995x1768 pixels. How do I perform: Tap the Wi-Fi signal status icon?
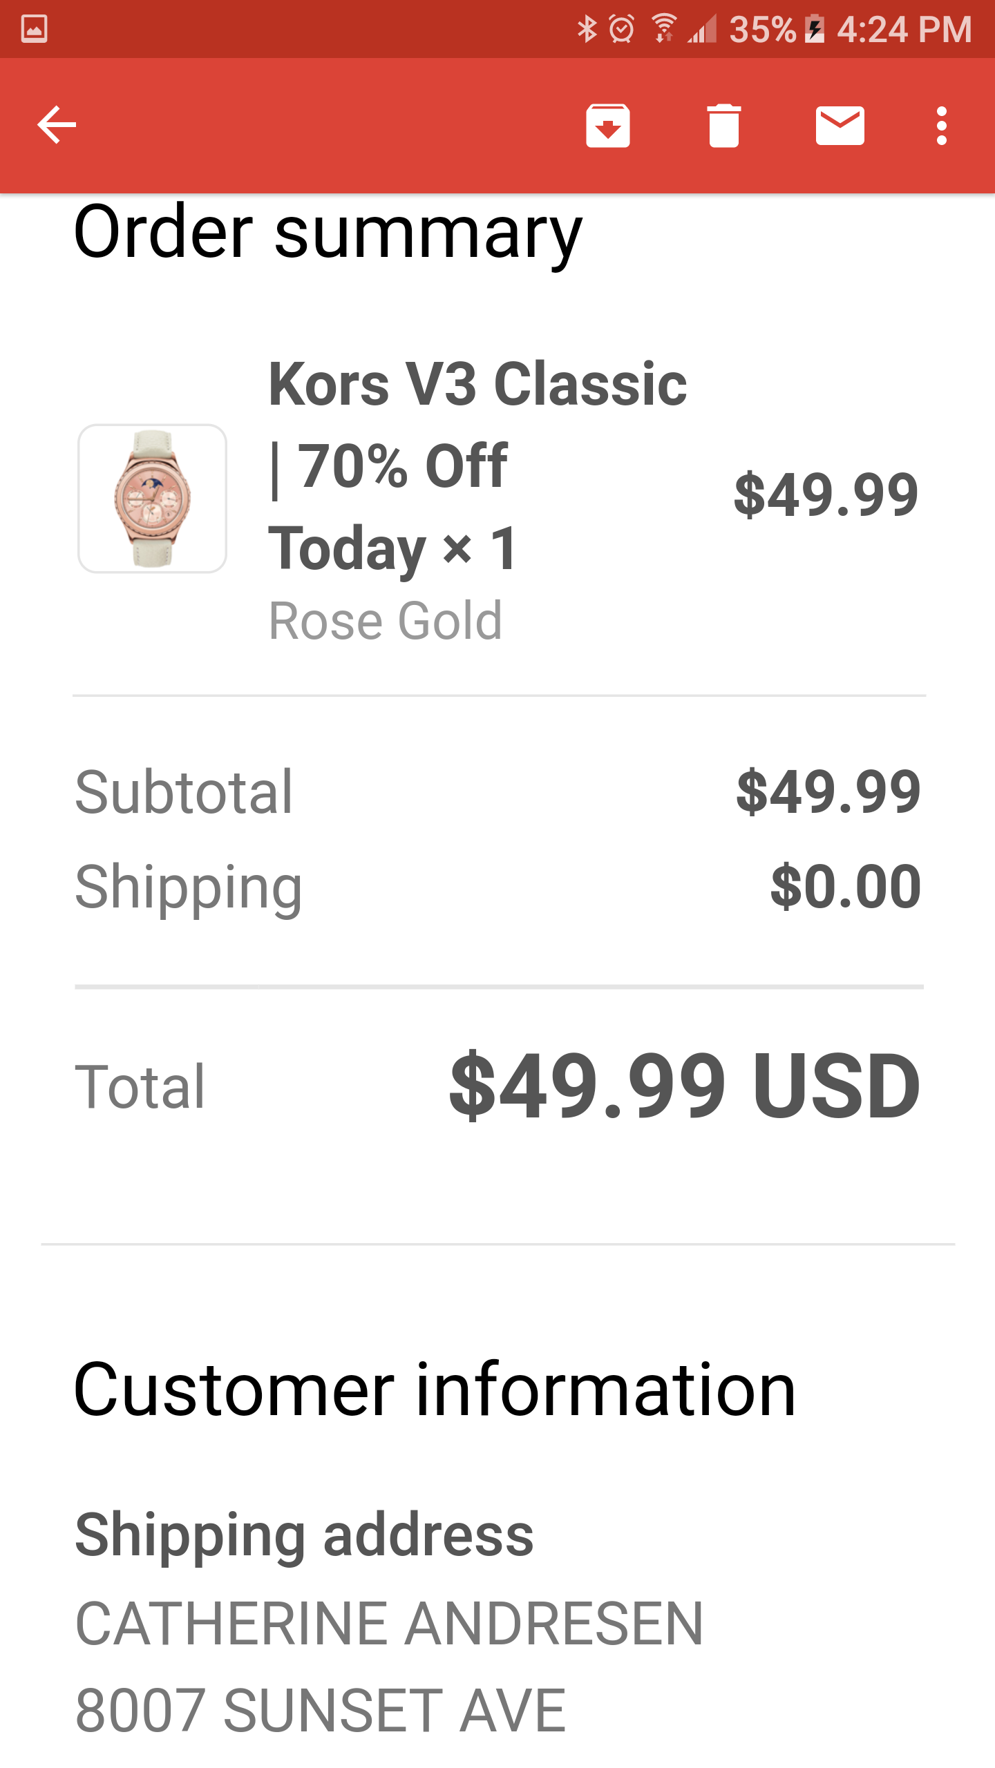pyautogui.click(x=663, y=29)
